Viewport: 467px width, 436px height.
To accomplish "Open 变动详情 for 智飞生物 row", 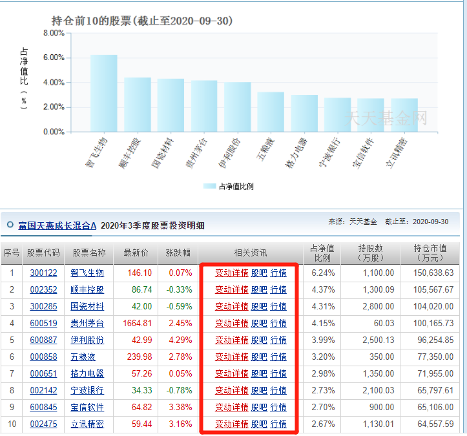I will 232,273.
